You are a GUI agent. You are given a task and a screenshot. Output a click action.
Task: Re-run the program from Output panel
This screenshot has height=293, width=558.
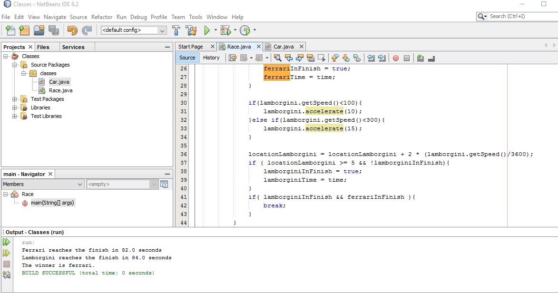[x=7, y=243]
